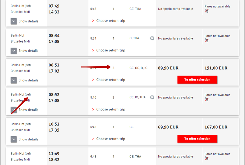Select the 151,00 EUR standard fare price
The height and width of the screenshot is (165, 245).
point(216,68)
